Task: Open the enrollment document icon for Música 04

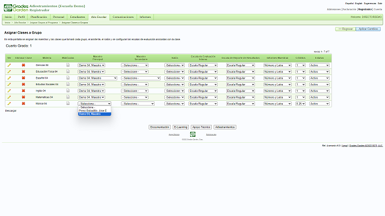Action: (x=68, y=103)
